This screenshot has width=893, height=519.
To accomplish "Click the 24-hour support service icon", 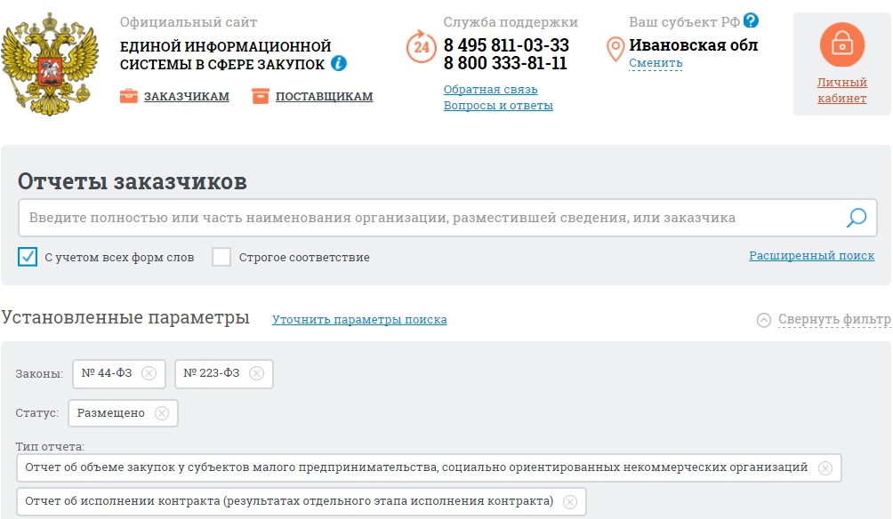I will [x=421, y=46].
